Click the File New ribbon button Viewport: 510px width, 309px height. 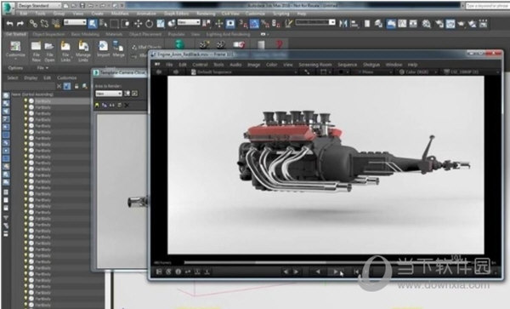[36, 51]
